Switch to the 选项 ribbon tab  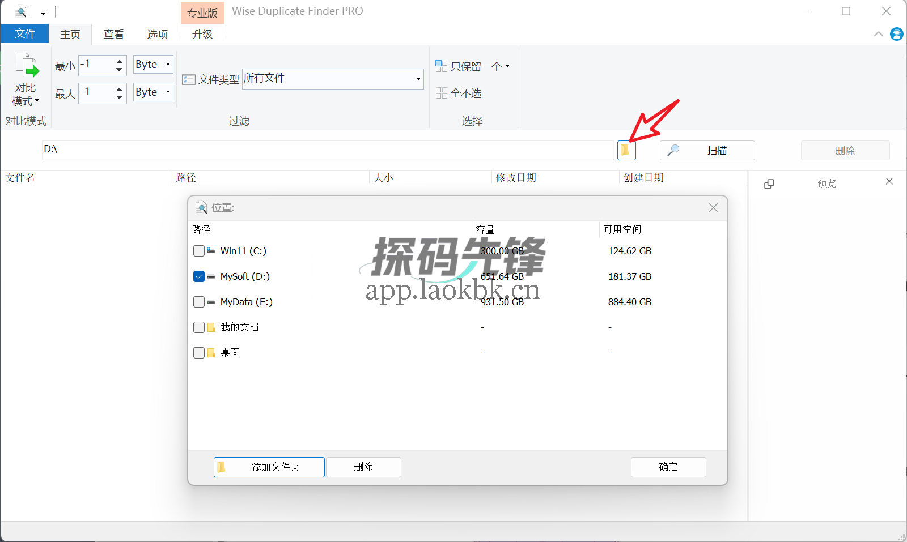coord(158,35)
